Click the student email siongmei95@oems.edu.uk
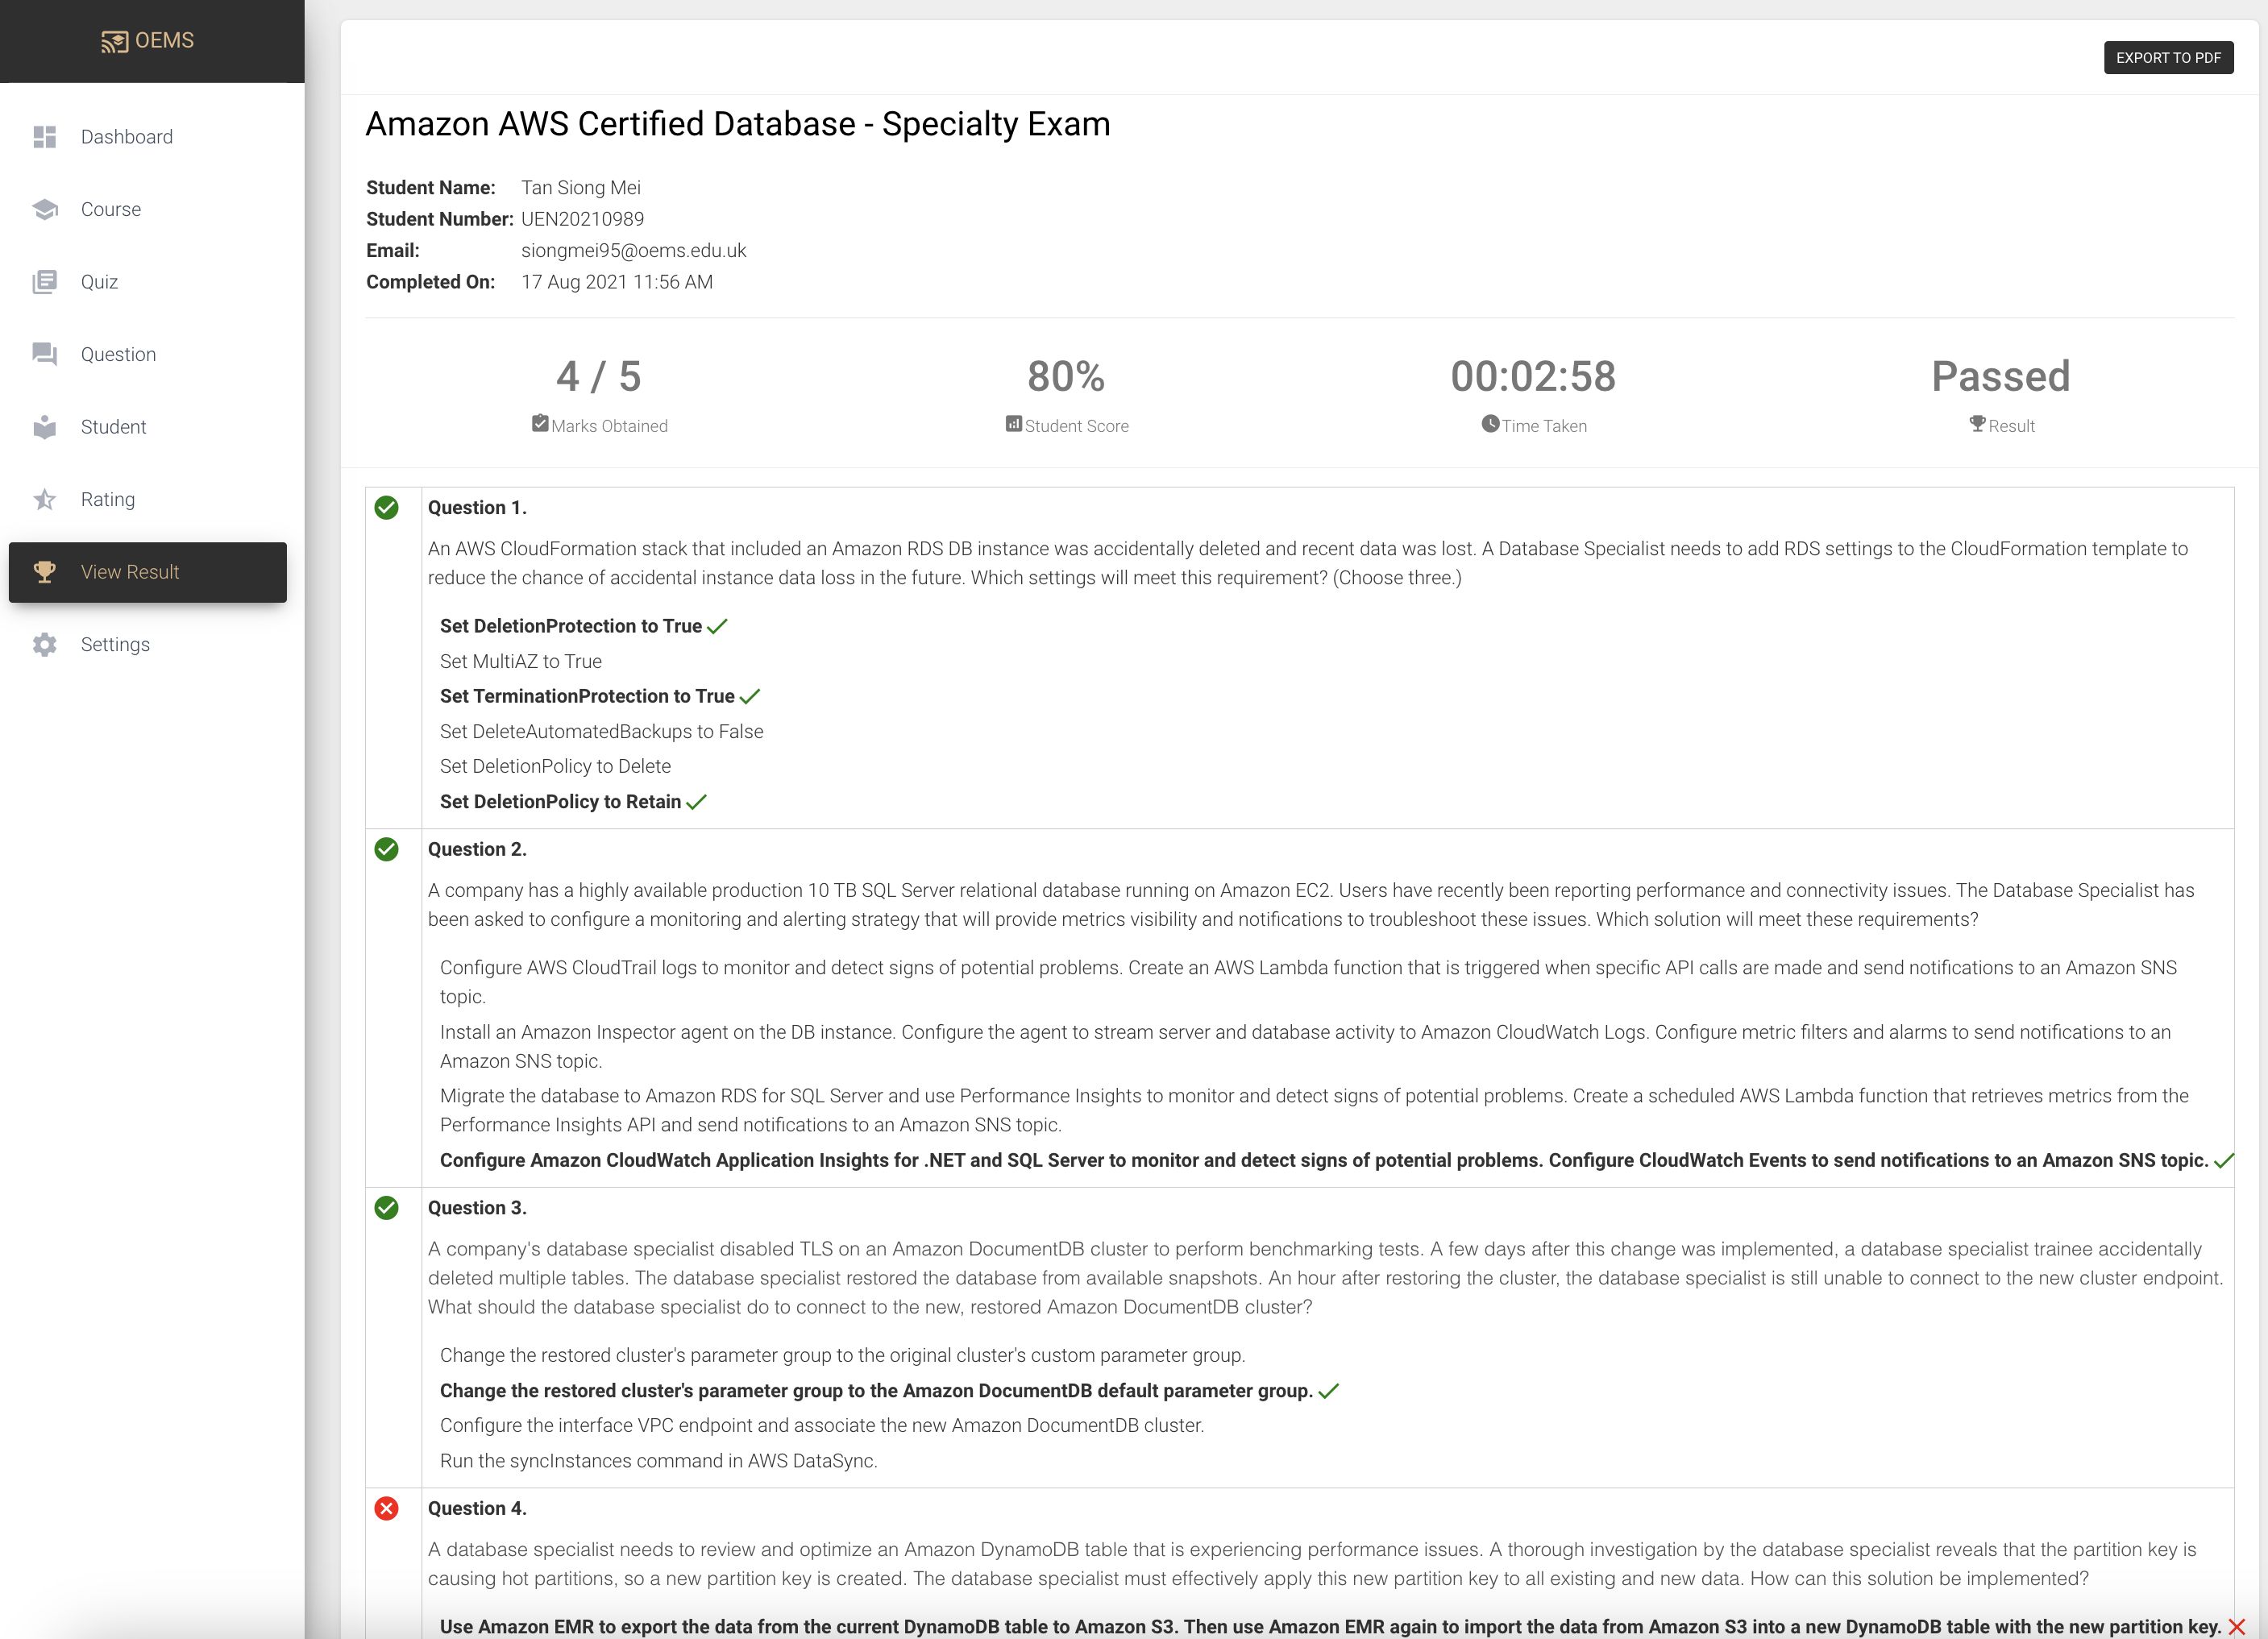Image resolution: width=2268 pixels, height=1639 pixels. pos(634,250)
